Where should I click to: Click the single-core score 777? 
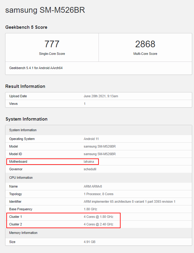[x=52, y=44]
